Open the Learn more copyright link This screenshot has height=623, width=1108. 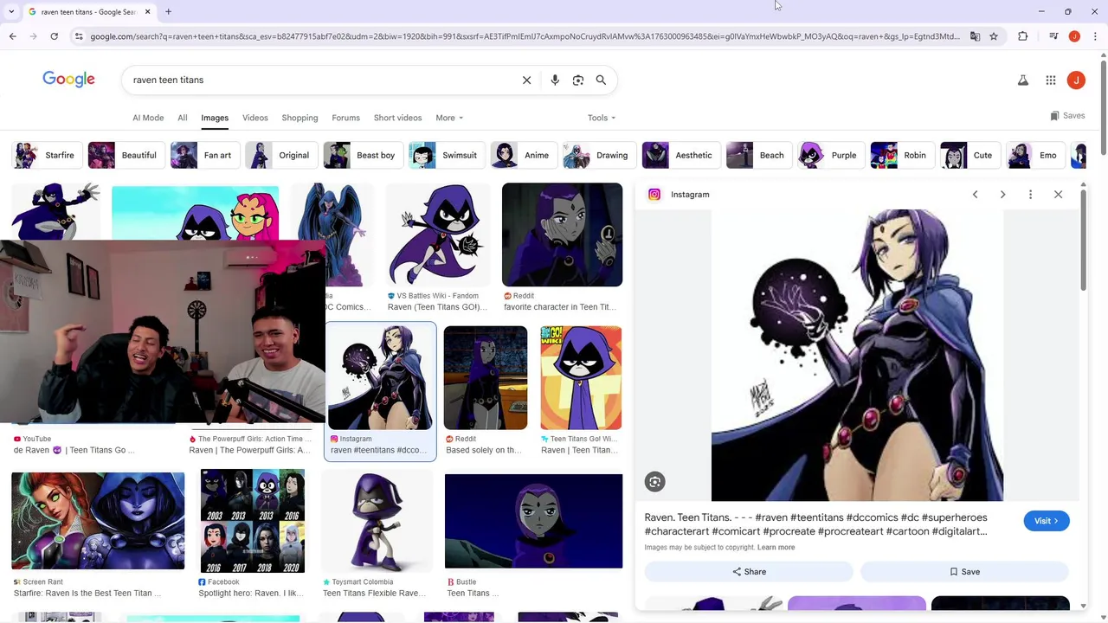coord(776,547)
